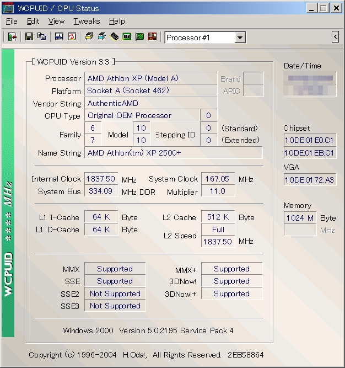The width and height of the screenshot is (345, 368).
Task: Click the Memory "1024 M" value
Action: 300,218
